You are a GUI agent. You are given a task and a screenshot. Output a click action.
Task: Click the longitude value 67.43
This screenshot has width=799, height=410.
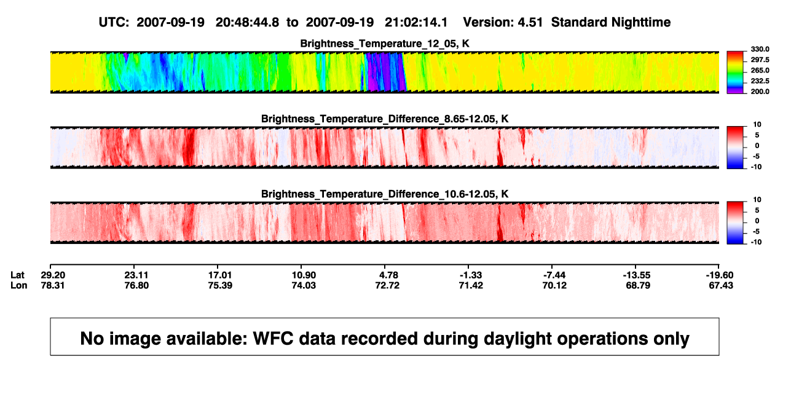pyautogui.click(x=722, y=285)
